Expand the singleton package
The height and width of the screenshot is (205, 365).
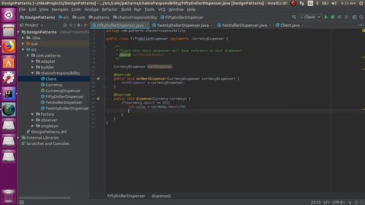(x=33, y=126)
